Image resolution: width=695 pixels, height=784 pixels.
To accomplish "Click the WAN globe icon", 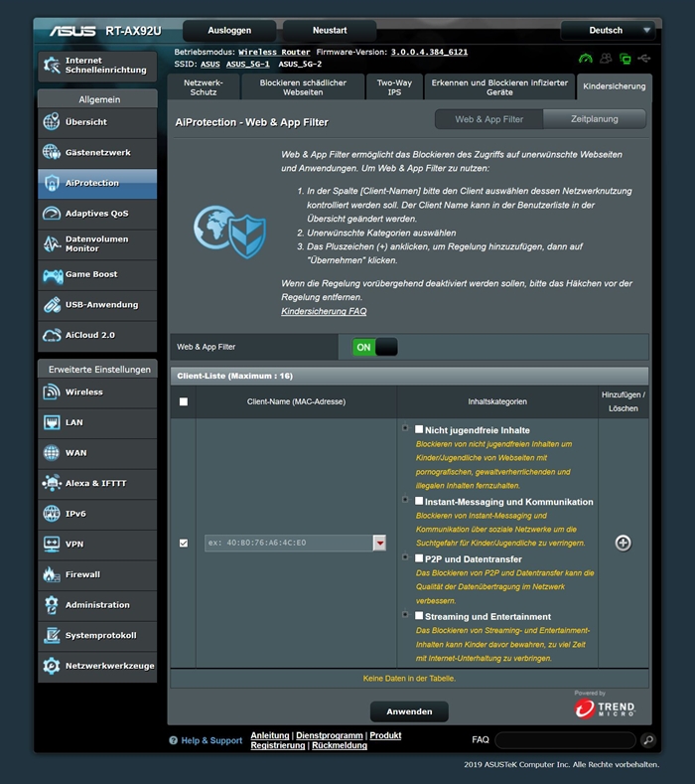I will pyautogui.click(x=52, y=453).
